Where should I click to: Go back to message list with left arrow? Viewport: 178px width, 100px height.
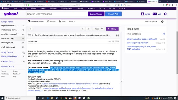click(31, 29)
